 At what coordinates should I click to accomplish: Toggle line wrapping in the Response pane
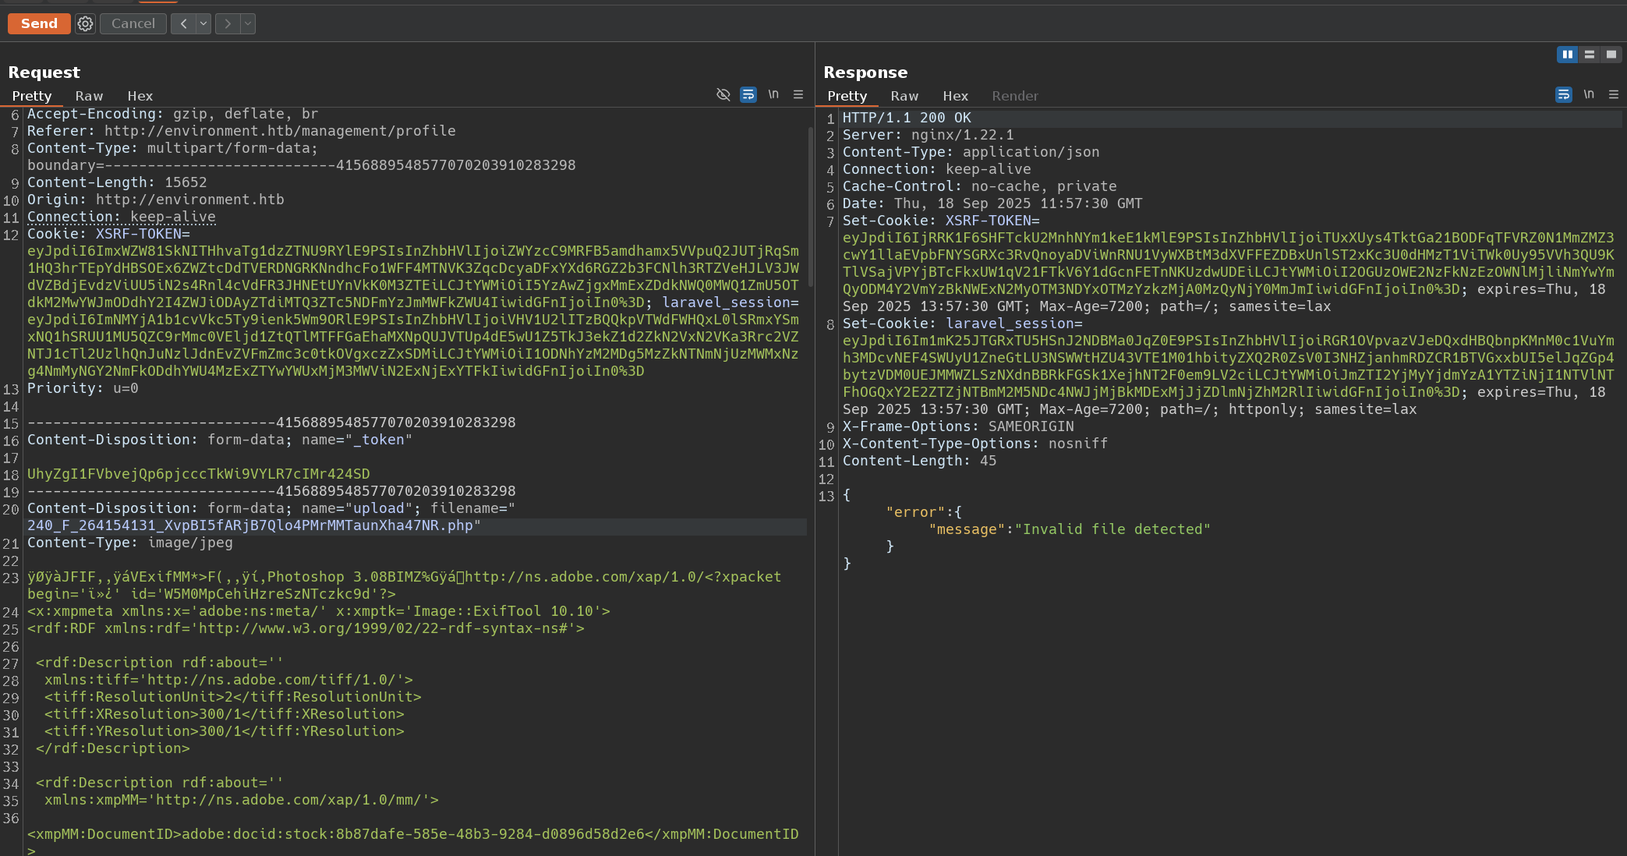pos(1564,94)
